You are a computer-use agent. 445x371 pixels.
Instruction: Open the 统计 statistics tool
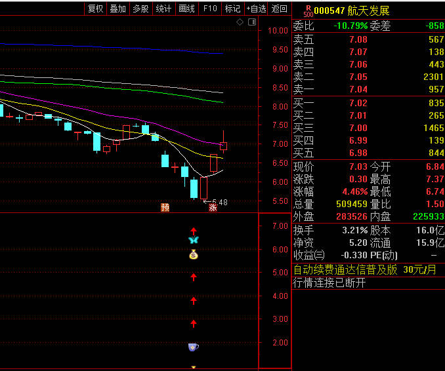tap(163, 9)
